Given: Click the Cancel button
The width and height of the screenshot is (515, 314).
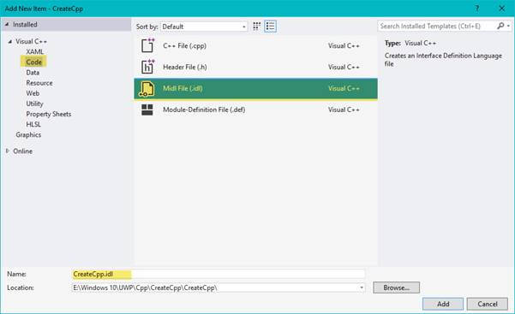Looking at the screenshot, I should pos(488,304).
